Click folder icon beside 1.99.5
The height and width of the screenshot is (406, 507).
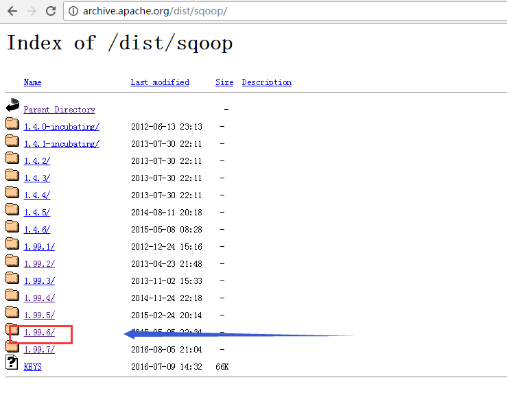tap(12, 311)
